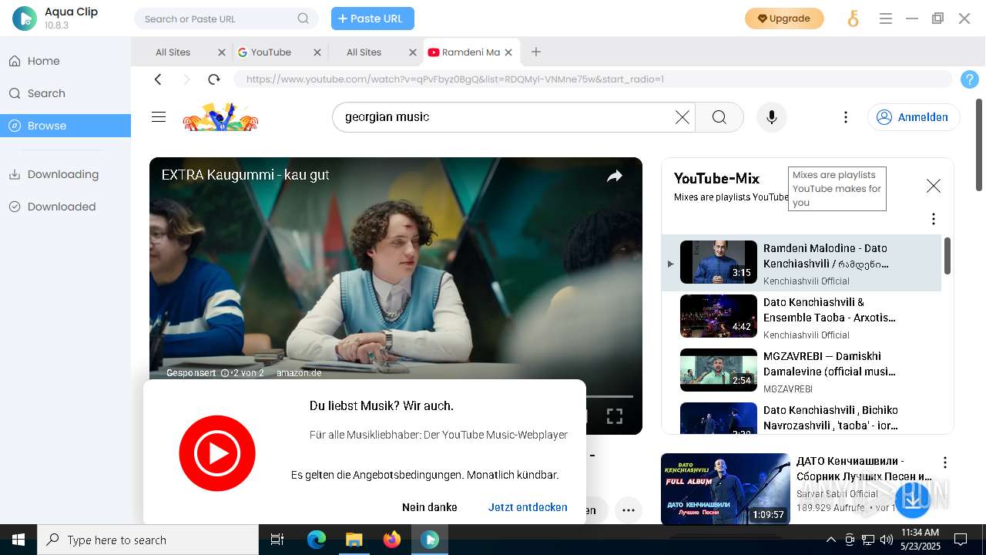Image resolution: width=986 pixels, height=555 pixels.
Task: Click the page vertical scrollbar
Action: 979,145
